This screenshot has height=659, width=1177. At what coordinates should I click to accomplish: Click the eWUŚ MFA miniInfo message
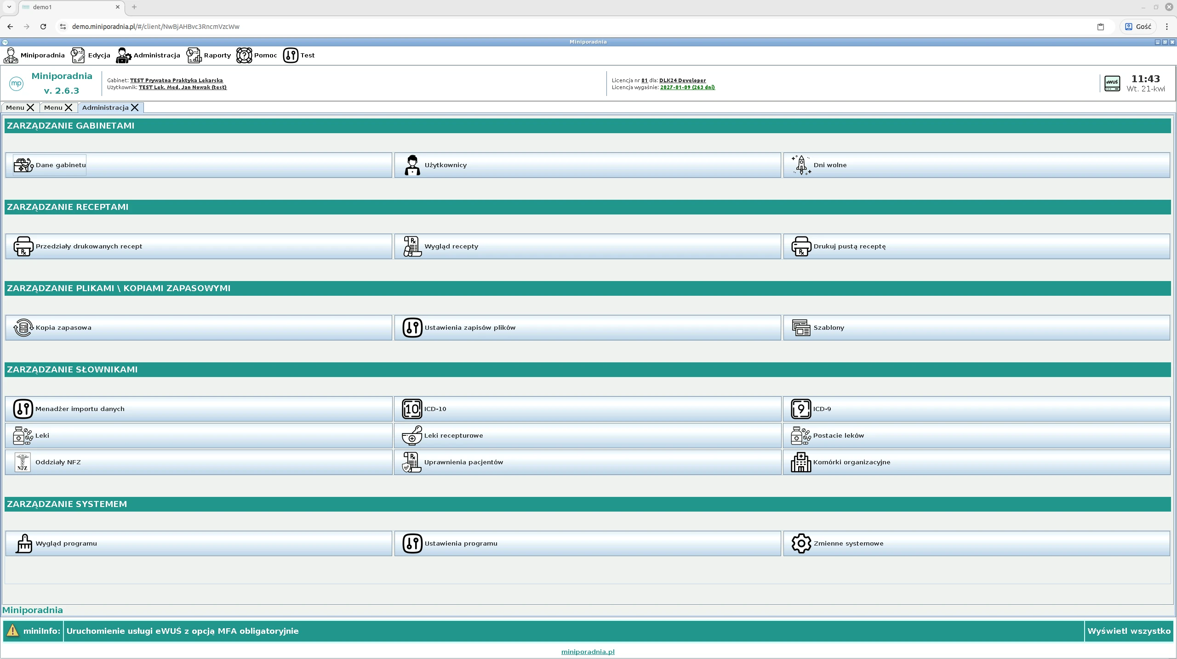183,631
